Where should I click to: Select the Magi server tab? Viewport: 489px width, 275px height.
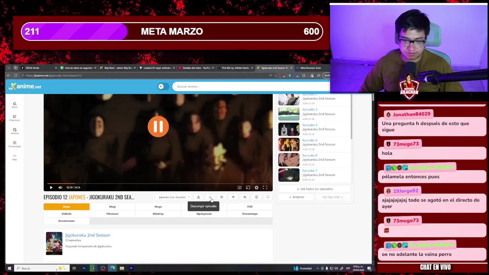click(112, 207)
